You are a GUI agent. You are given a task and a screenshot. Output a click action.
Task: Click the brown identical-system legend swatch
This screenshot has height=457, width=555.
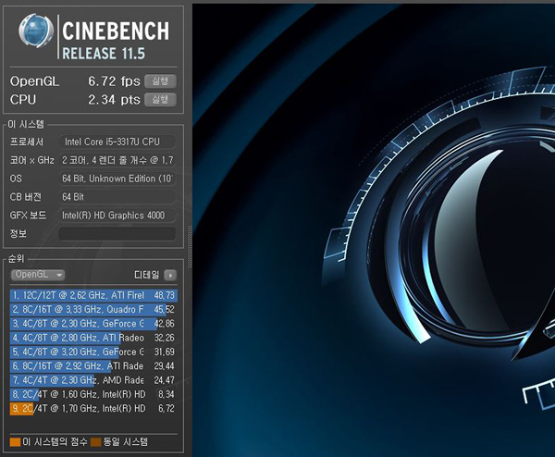pyautogui.click(x=96, y=442)
